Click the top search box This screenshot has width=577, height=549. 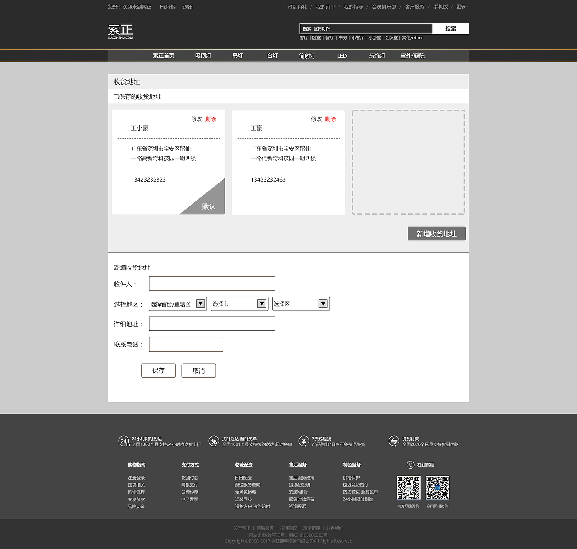click(366, 29)
